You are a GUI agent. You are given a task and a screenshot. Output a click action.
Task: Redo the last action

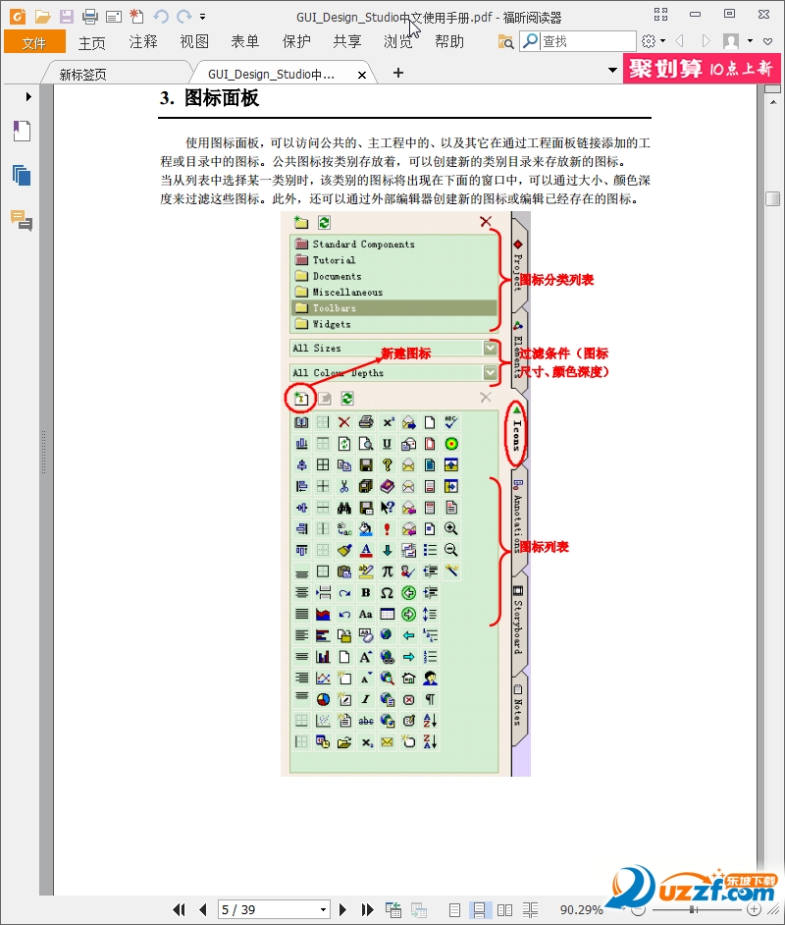tap(184, 17)
